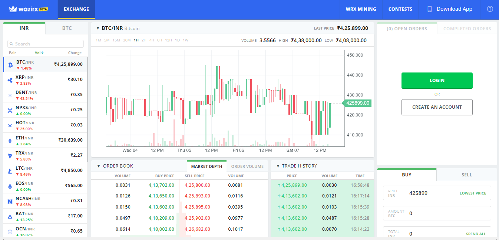
Task: Sort the pair list by Change
Action: coord(75,53)
